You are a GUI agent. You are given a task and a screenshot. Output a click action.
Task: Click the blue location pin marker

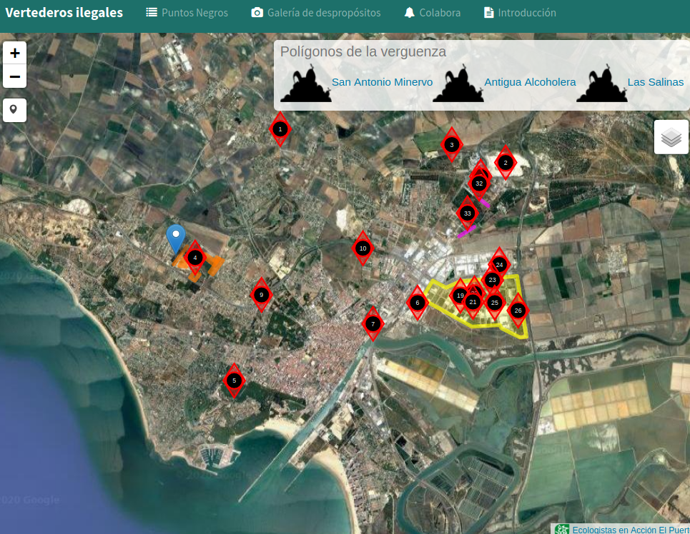coord(176,239)
